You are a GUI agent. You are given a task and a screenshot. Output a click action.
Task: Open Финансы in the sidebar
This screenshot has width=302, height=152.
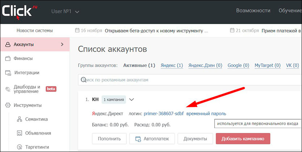(x=23, y=58)
